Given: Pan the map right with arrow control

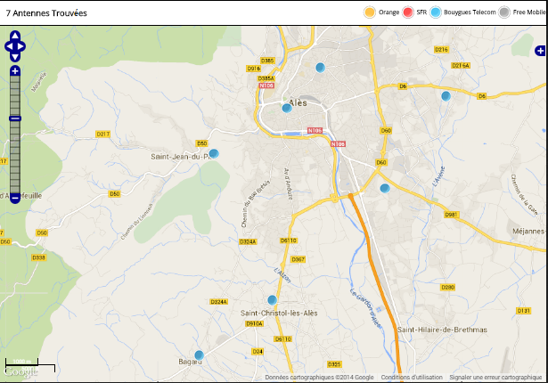Looking at the screenshot, I should 24,45.
